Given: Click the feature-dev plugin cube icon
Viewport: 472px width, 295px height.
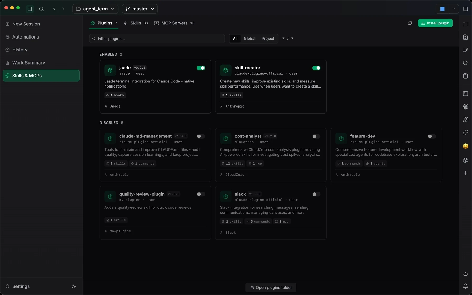Looking at the screenshot, I should click(x=341, y=138).
